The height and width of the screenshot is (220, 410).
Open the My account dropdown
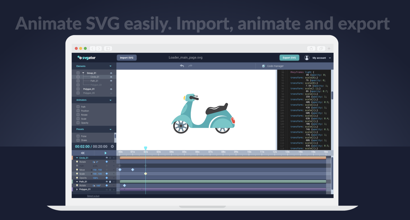(330, 58)
